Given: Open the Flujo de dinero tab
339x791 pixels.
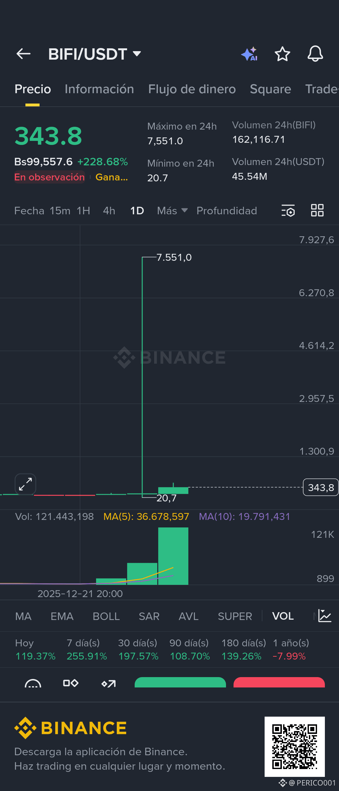Looking at the screenshot, I should coord(192,89).
